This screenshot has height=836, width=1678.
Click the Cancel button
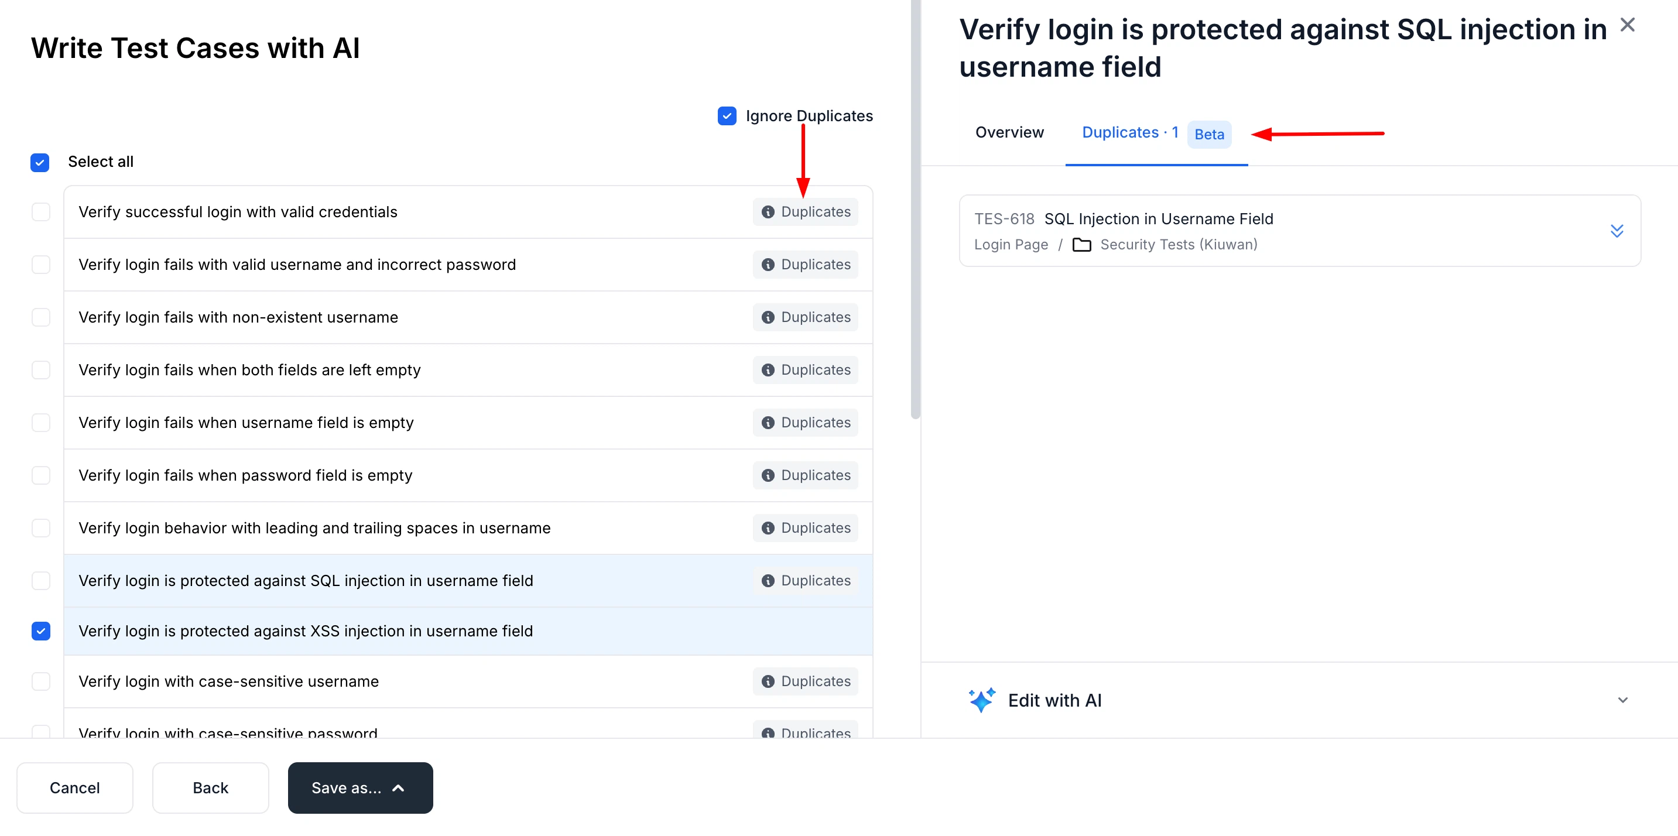[74, 787]
